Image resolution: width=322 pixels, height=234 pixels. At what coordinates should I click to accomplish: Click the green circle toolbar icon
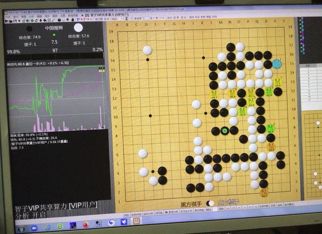point(32,21)
